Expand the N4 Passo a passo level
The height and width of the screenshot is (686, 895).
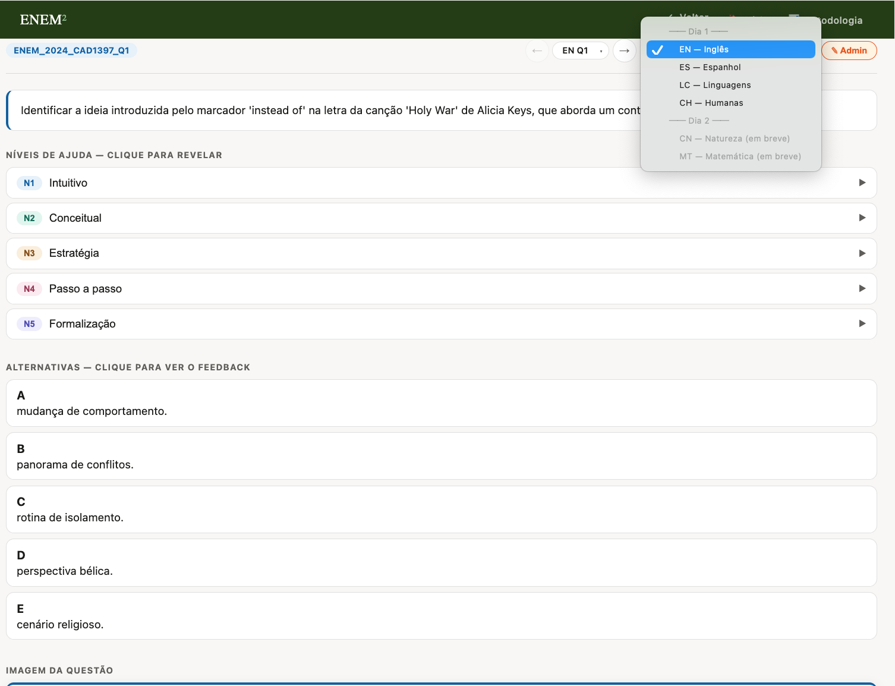tap(441, 288)
